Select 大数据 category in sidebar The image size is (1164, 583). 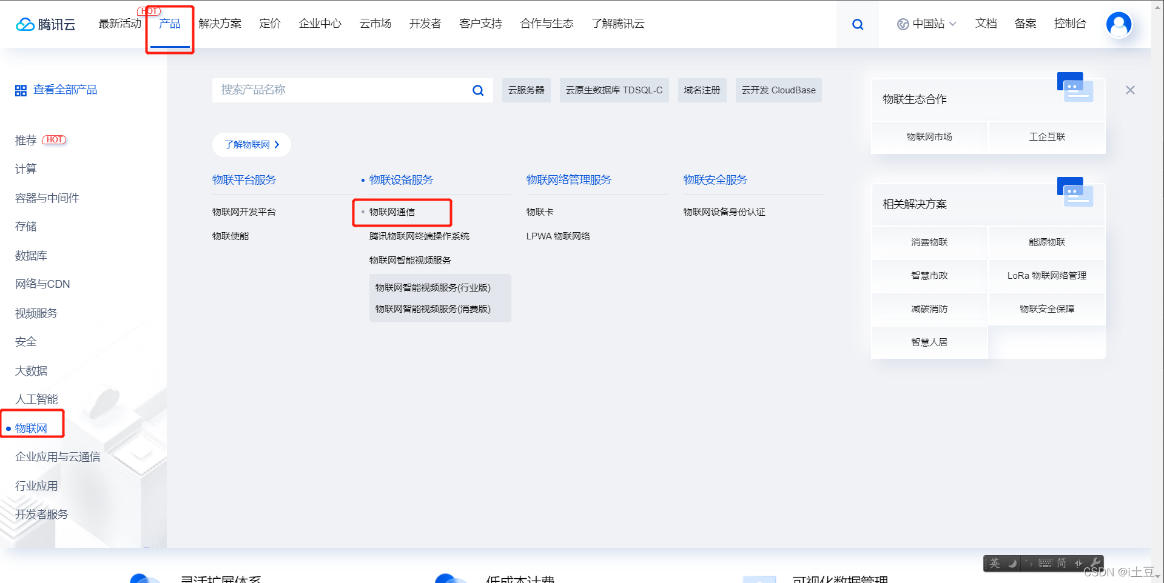tap(31, 371)
